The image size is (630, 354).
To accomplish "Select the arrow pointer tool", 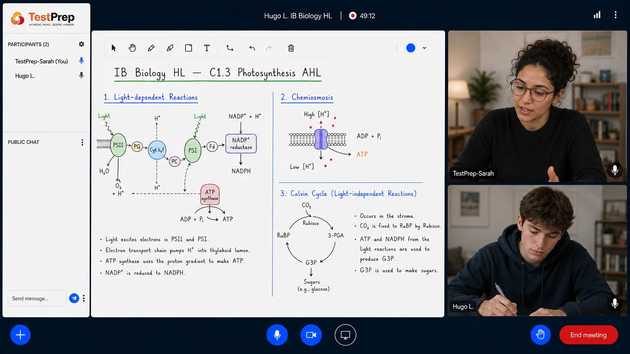I will (x=114, y=48).
